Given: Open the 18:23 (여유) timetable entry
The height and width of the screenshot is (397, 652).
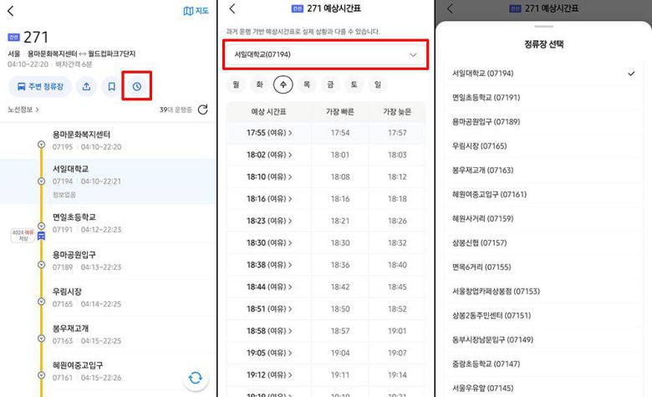Looking at the screenshot, I should pyautogui.click(x=269, y=221).
